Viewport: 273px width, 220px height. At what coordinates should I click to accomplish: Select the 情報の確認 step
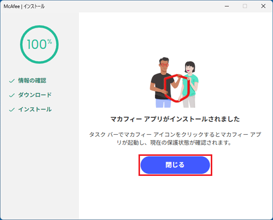(x=32, y=81)
